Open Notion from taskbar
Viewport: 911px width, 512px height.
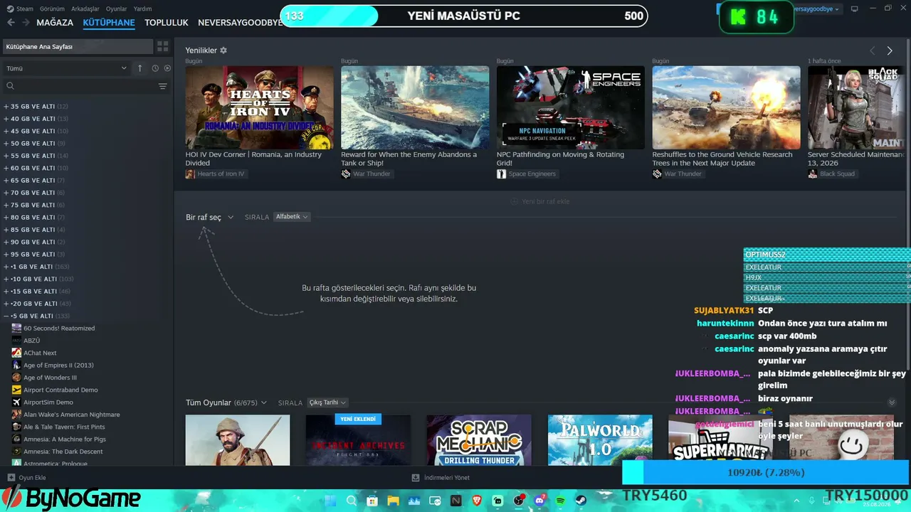(455, 501)
